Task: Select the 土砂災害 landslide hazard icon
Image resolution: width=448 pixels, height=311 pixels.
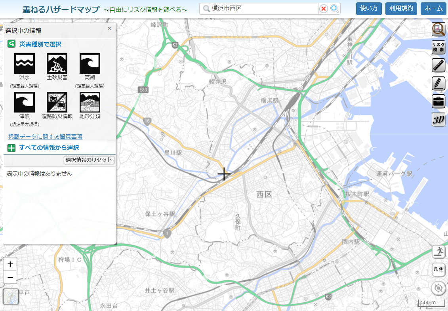Action: point(57,63)
